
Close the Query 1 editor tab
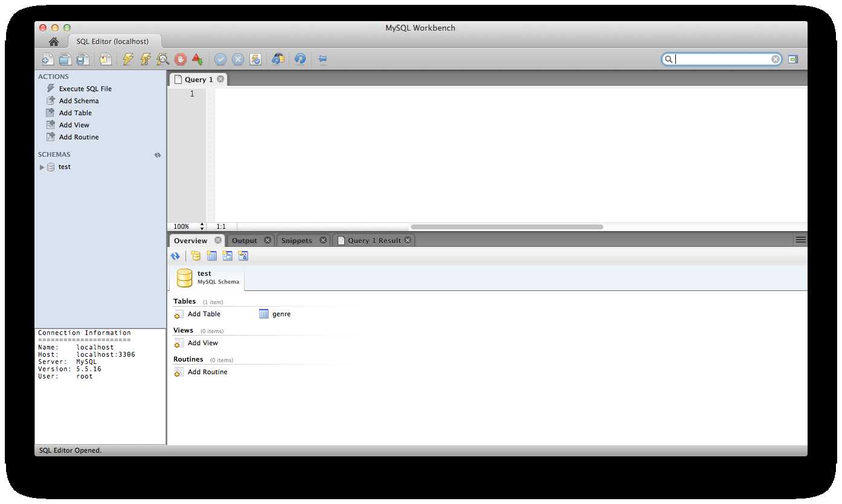click(x=220, y=79)
